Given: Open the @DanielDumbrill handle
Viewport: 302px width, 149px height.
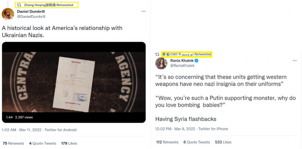Looking at the screenshot, I should coord(31,17).
